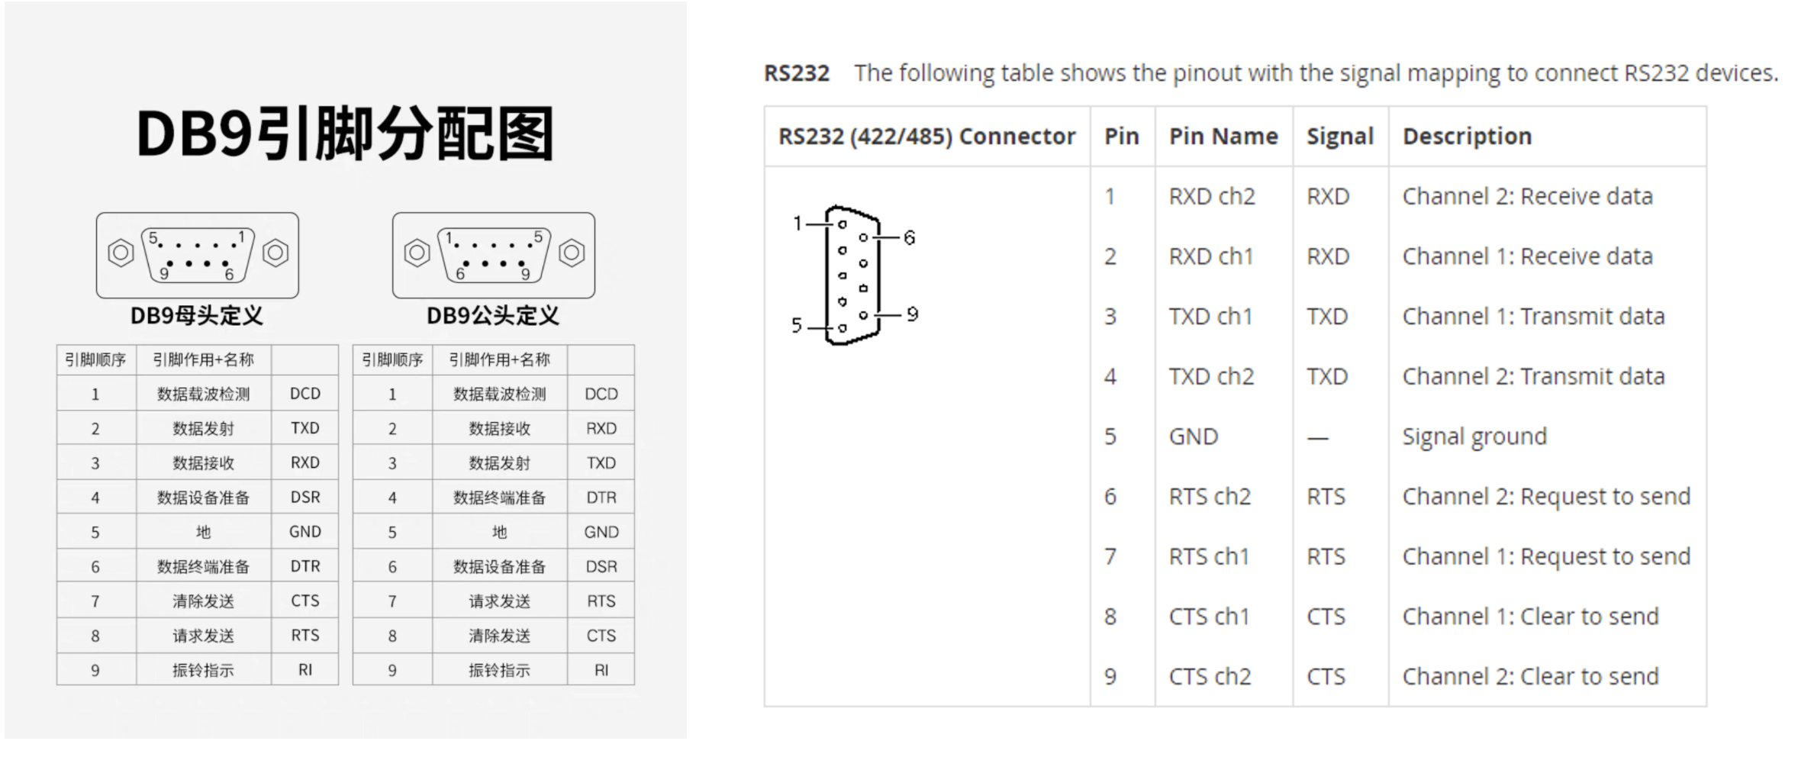The width and height of the screenshot is (1798, 757).
Task: Click the RS232 (422/485) Connector header
Action: pos(926,137)
